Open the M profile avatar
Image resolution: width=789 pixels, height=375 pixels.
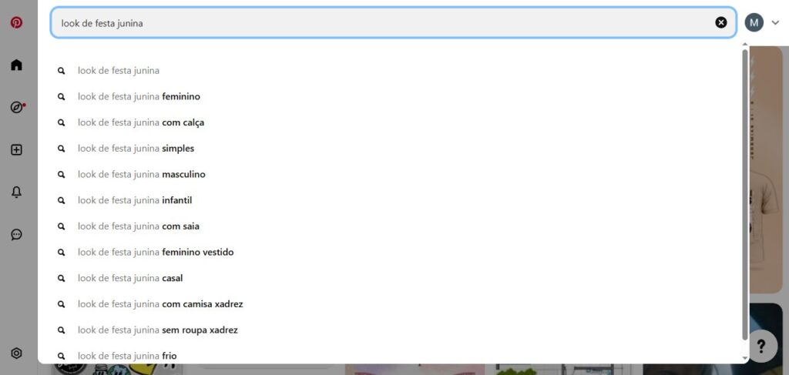coord(754,22)
